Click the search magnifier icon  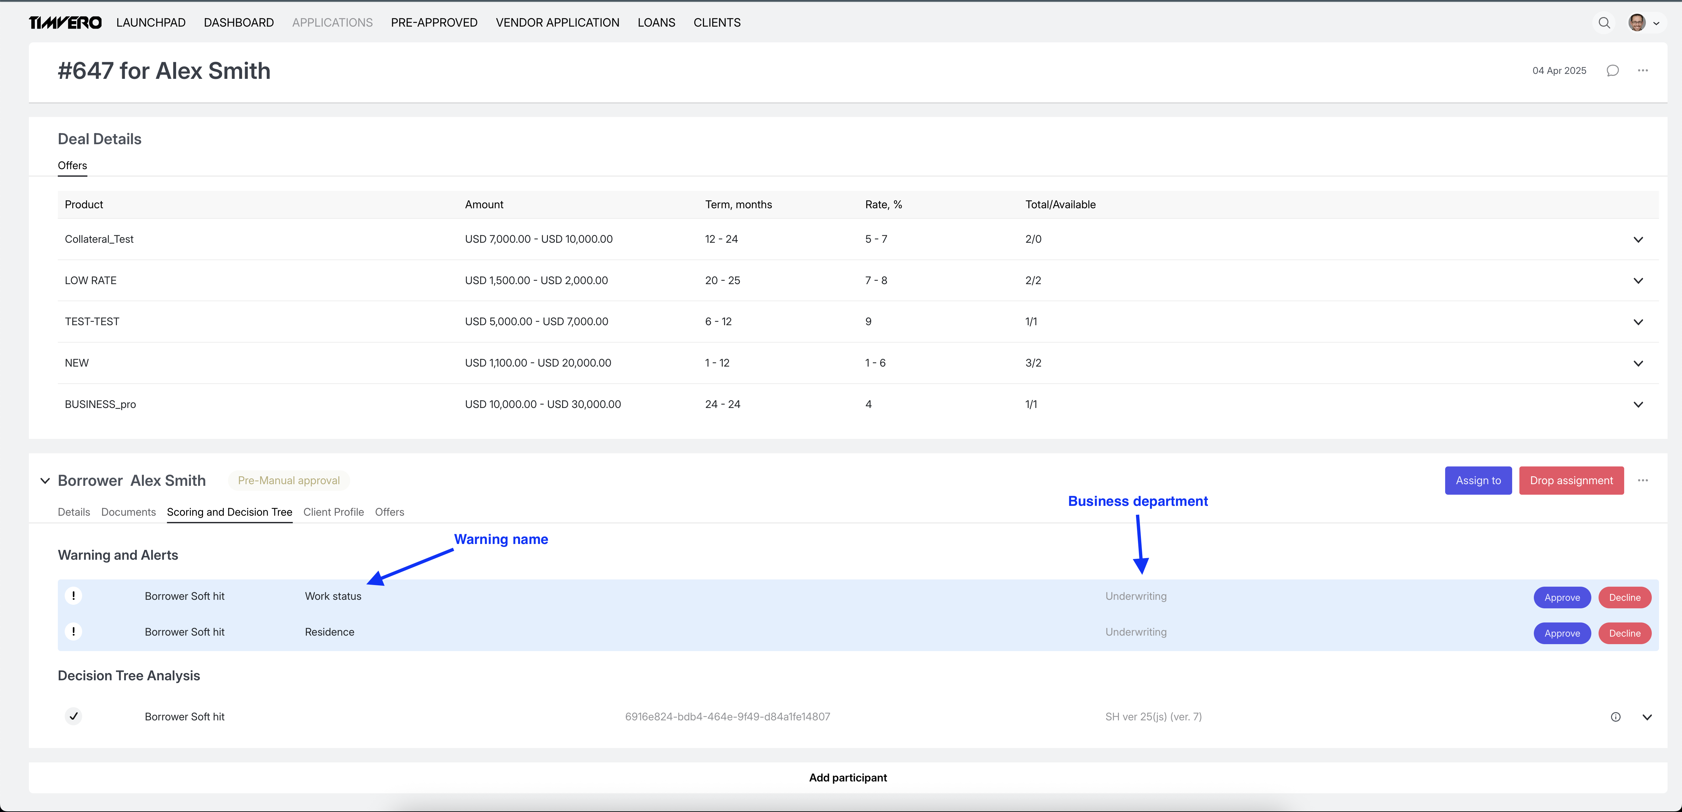click(1603, 23)
